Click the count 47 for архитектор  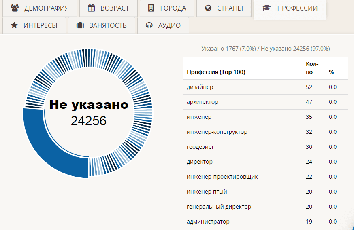[309, 102]
